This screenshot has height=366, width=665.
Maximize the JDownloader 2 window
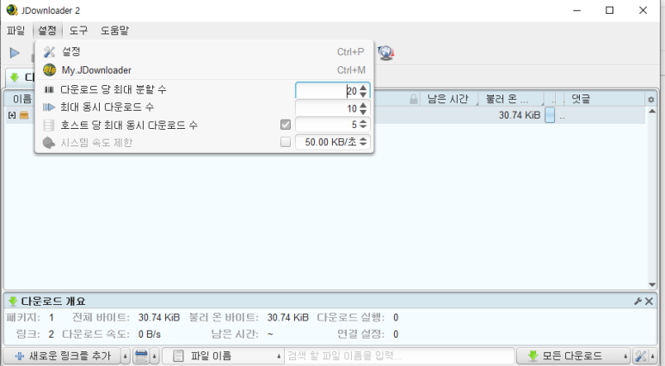(609, 10)
